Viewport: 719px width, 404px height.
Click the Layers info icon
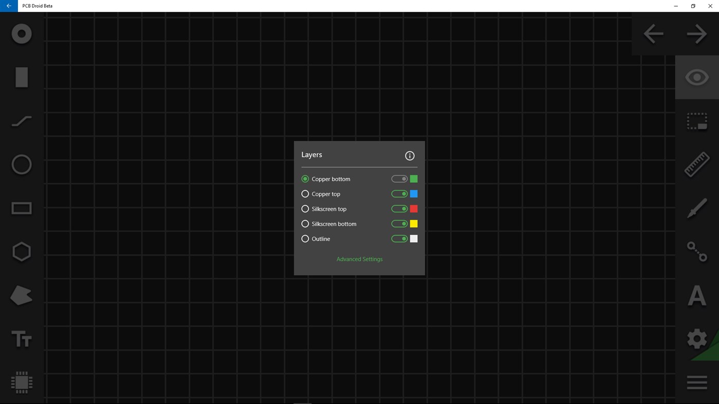[409, 155]
